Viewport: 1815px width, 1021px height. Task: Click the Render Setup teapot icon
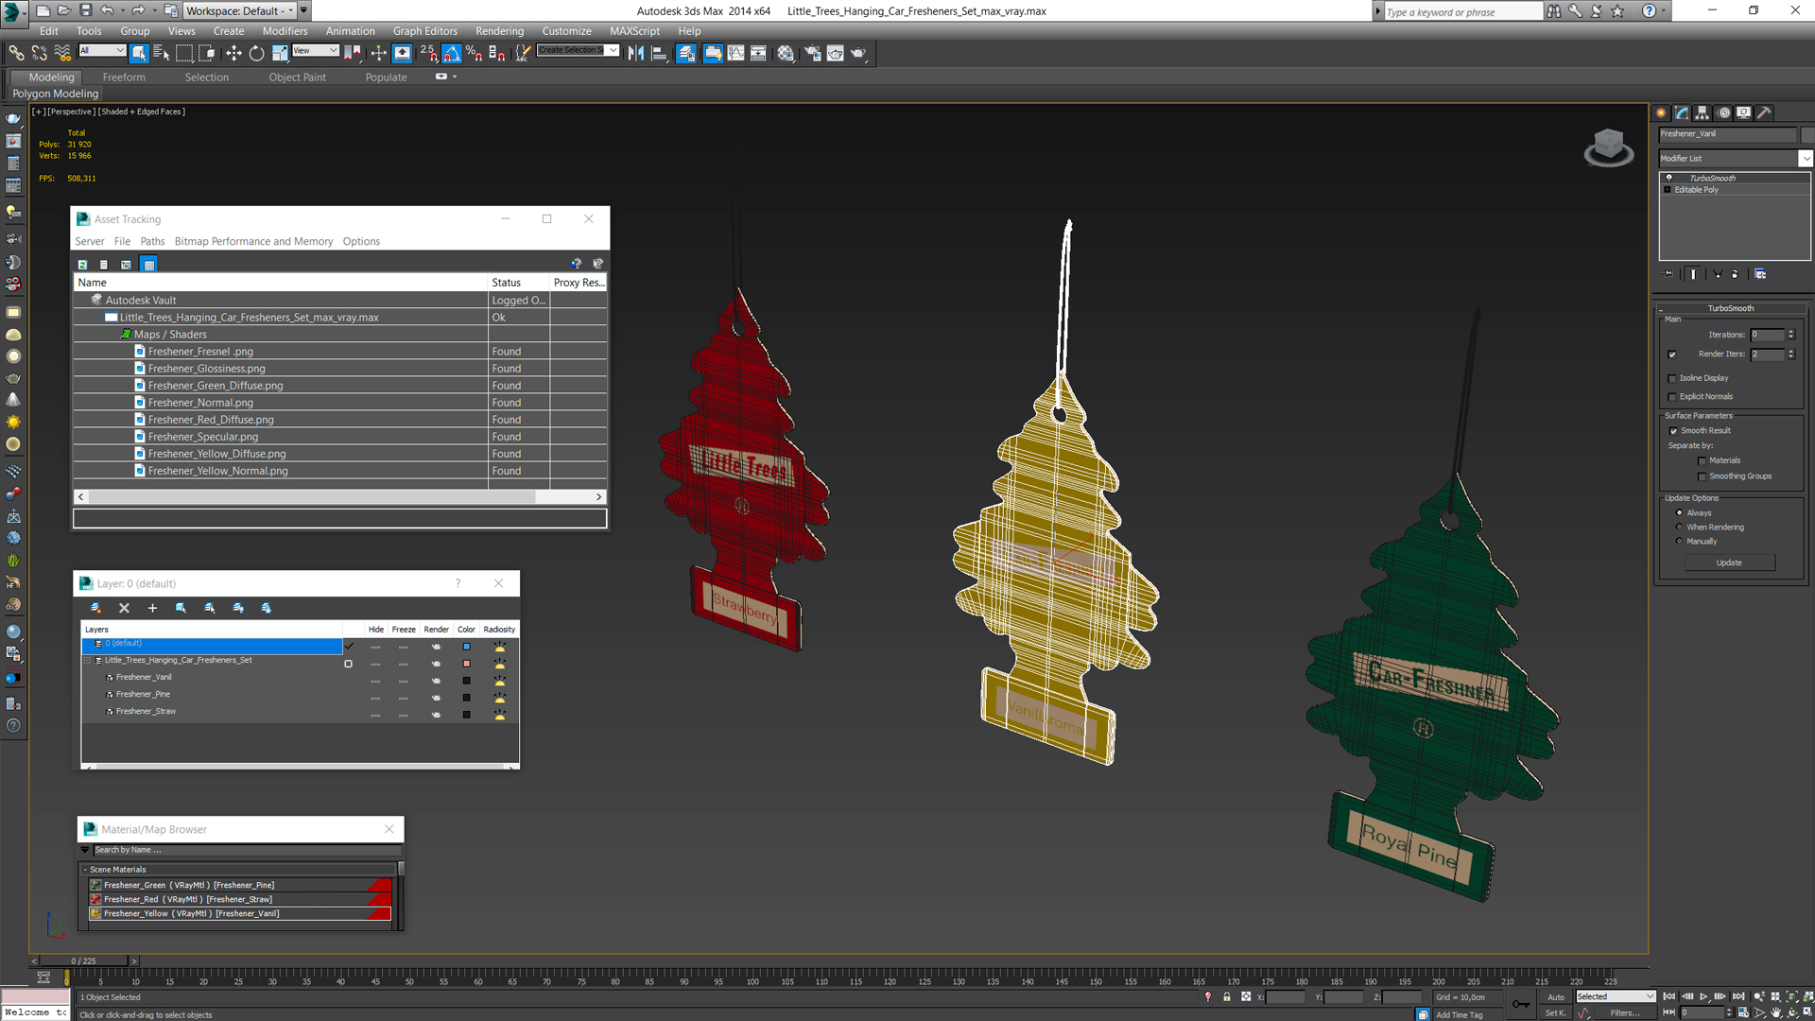(812, 53)
